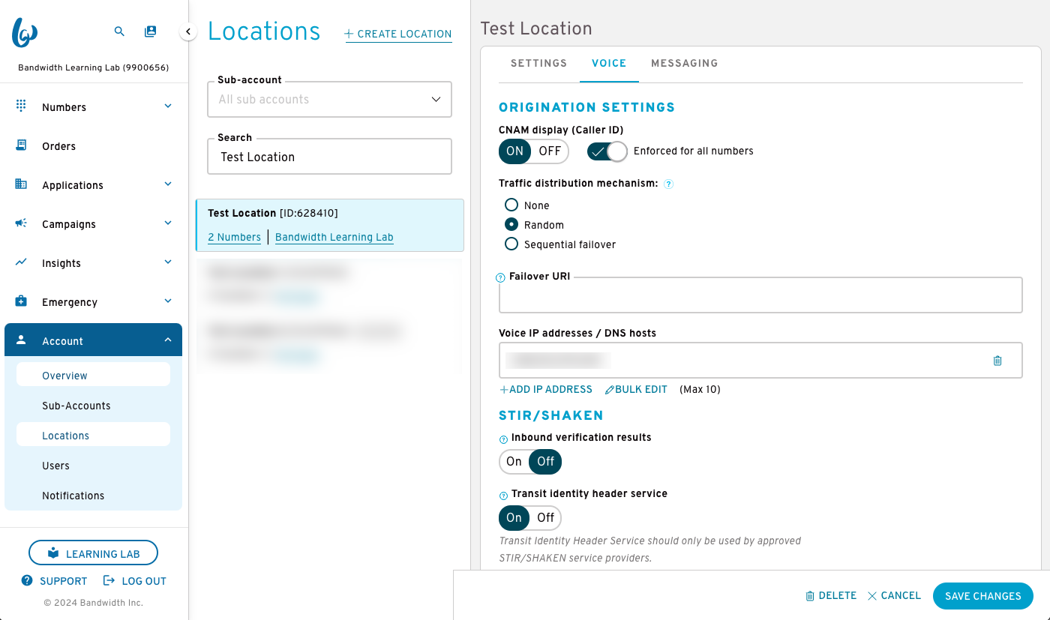Expand the Applications menu chevron
Viewport: 1050px width, 620px height.
pyautogui.click(x=168, y=184)
